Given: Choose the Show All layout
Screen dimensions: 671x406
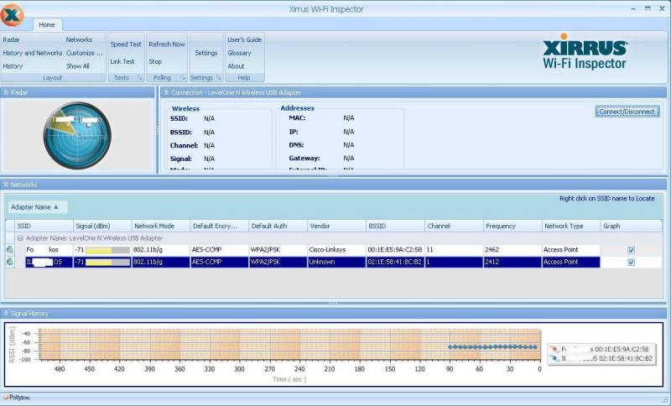Looking at the screenshot, I should [x=77, y=66].
